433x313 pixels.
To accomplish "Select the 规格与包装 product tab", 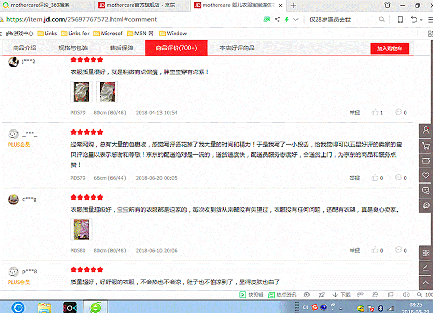I will click(73, 48).
